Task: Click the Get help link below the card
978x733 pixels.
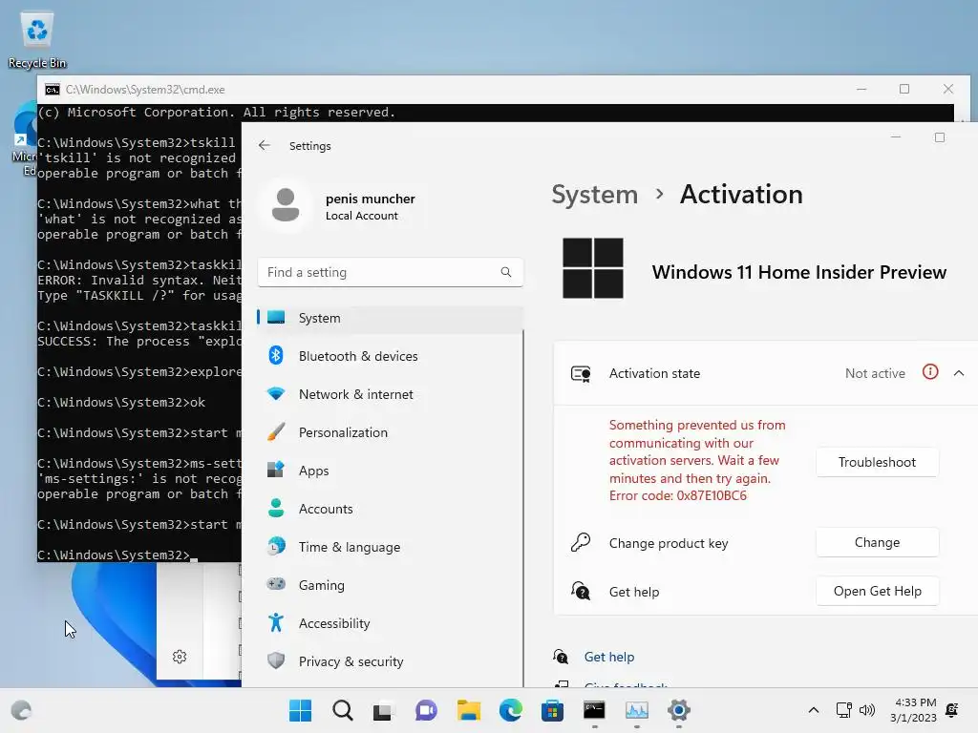Action: 608,657
